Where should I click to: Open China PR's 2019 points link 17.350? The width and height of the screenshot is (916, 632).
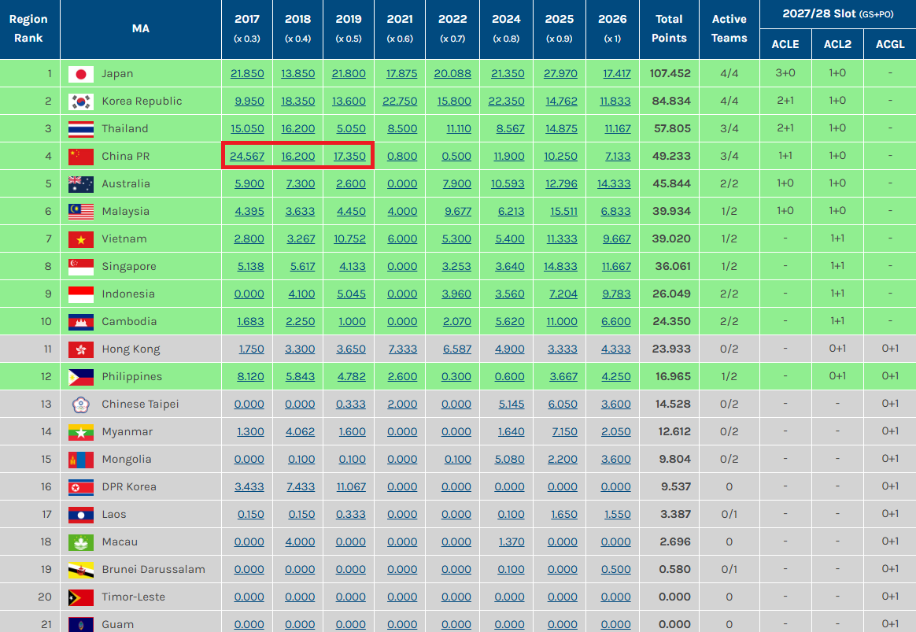[x=349, y=156]
